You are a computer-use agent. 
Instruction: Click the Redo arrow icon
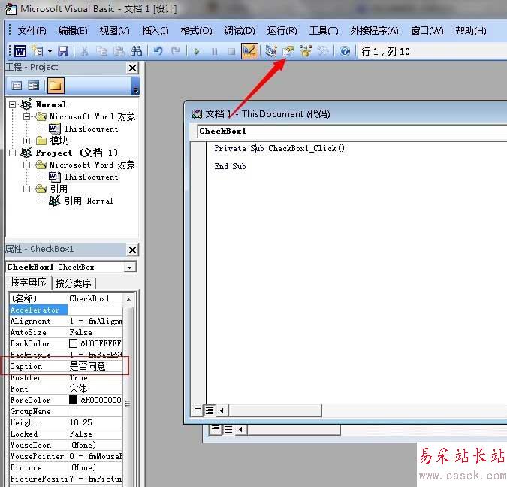pos(175,51)
